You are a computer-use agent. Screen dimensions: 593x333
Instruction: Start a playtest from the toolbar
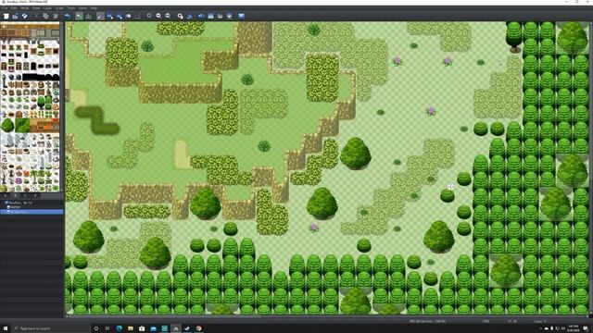(241, 16)
